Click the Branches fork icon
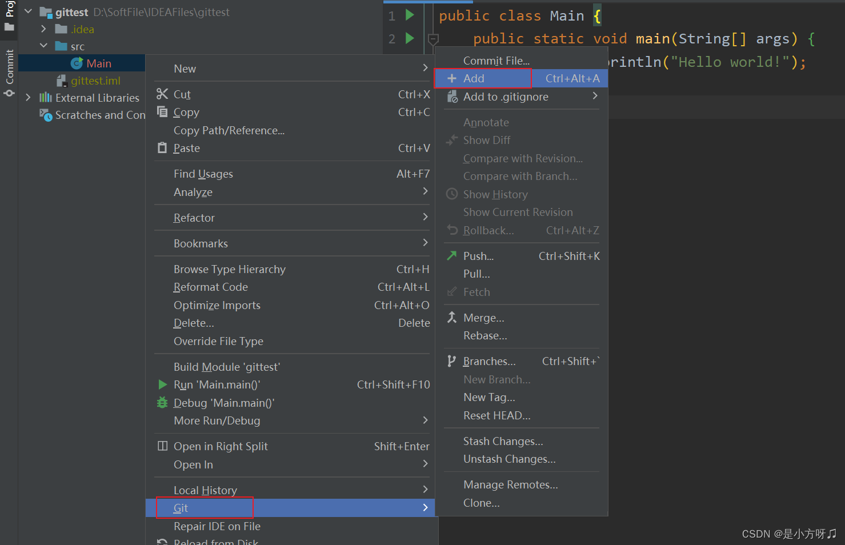The image size is (845, 545). pos(451,361)
